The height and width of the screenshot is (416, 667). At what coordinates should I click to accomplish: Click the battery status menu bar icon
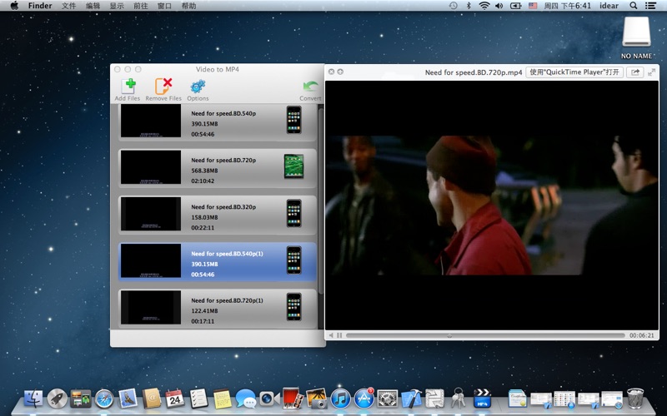coord(515,6)
